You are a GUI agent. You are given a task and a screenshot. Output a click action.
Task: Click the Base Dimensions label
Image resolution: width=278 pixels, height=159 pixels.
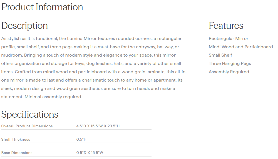tap(17, 153)
